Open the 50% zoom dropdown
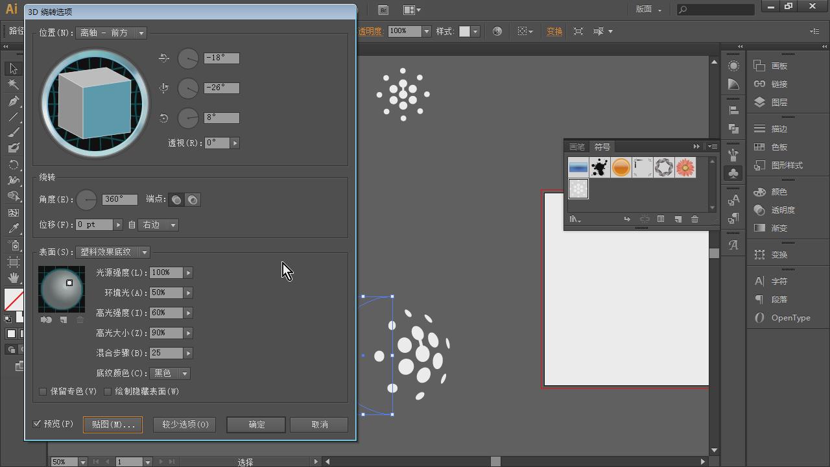Image resolution: width=830 pixels, height=467 pixels. tap(83, 461)
